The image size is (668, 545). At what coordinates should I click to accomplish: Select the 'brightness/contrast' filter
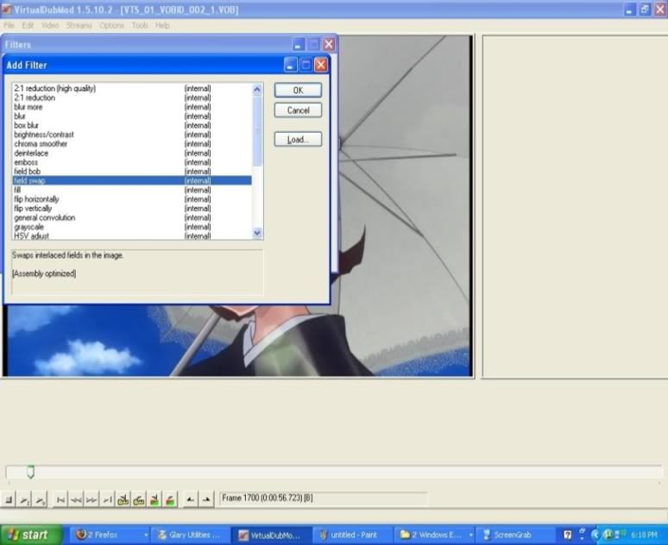point(132,135)
